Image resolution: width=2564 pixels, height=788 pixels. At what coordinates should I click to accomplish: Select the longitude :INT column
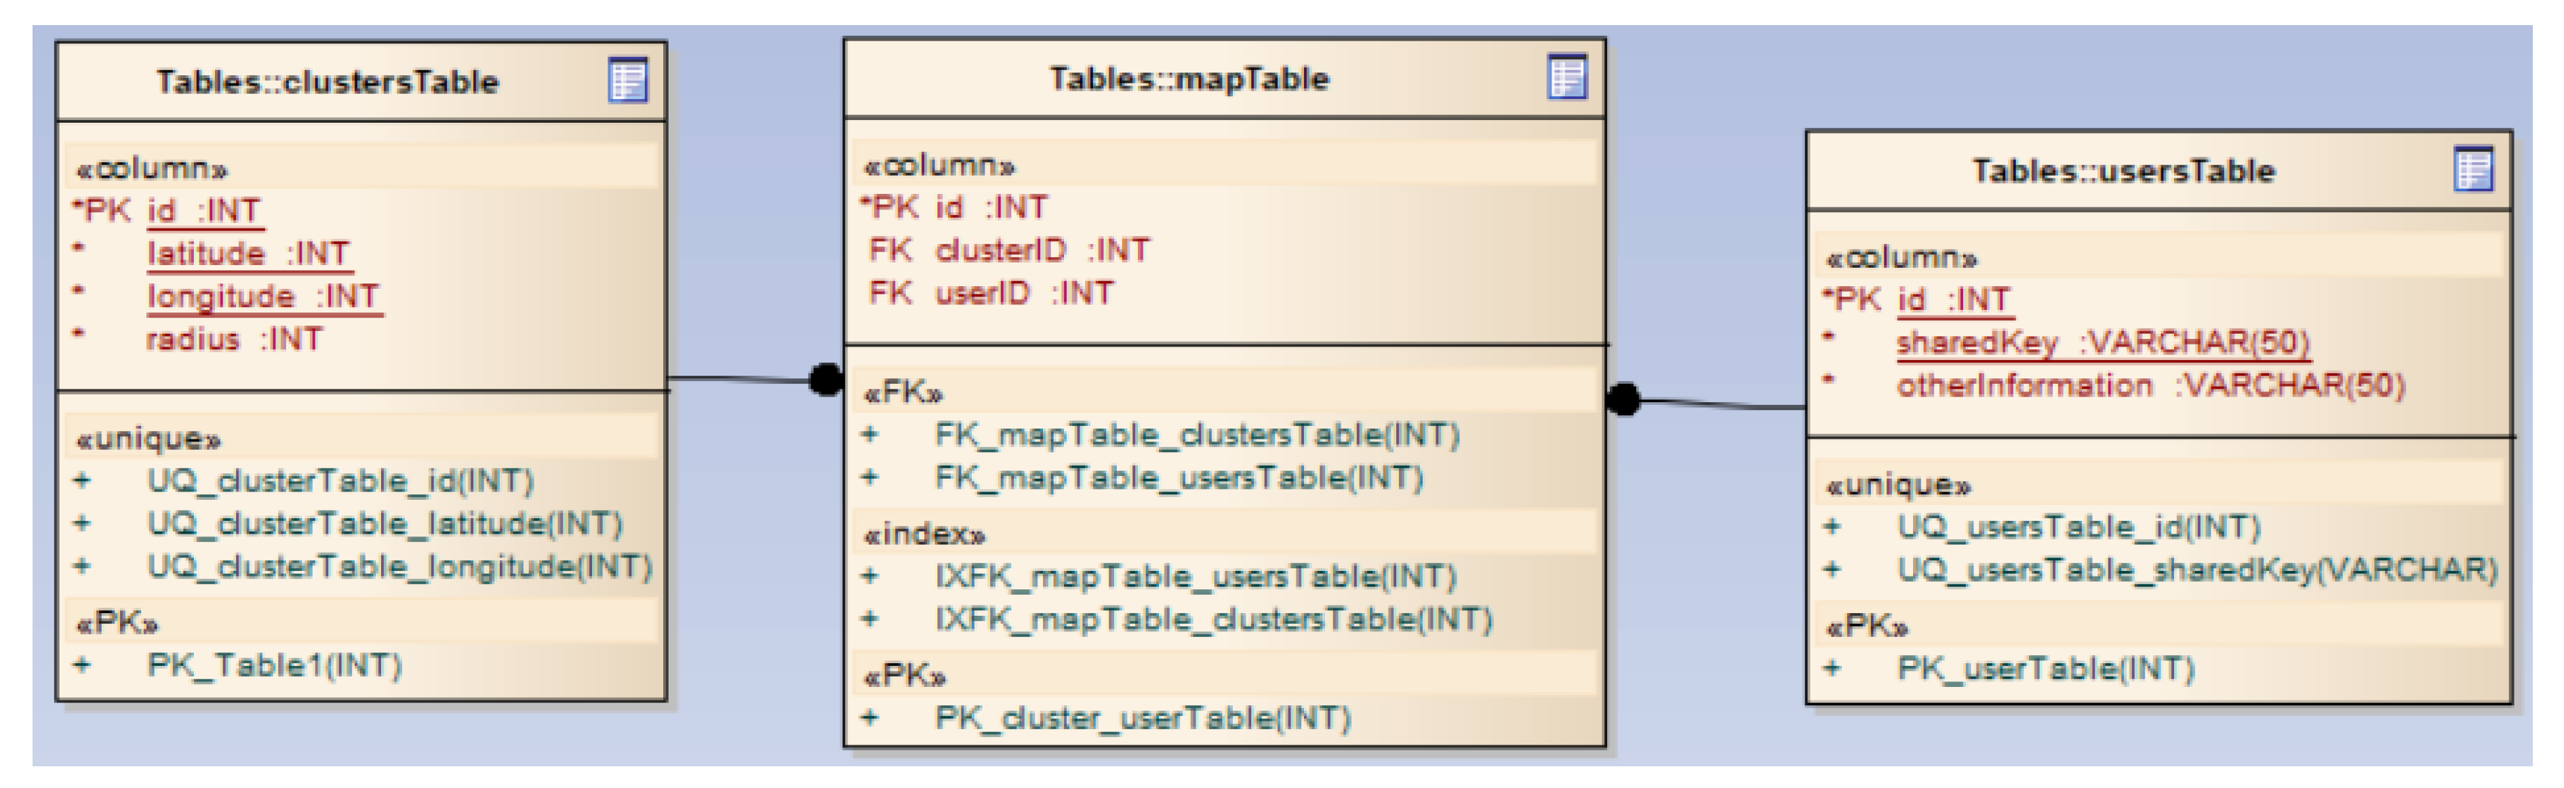coord(262,296)
